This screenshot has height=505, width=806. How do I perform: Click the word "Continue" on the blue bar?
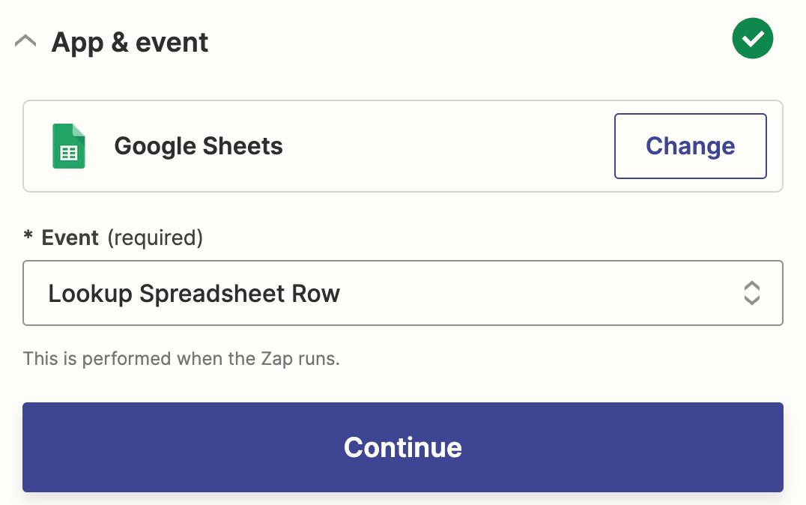[x=403, y=447]
